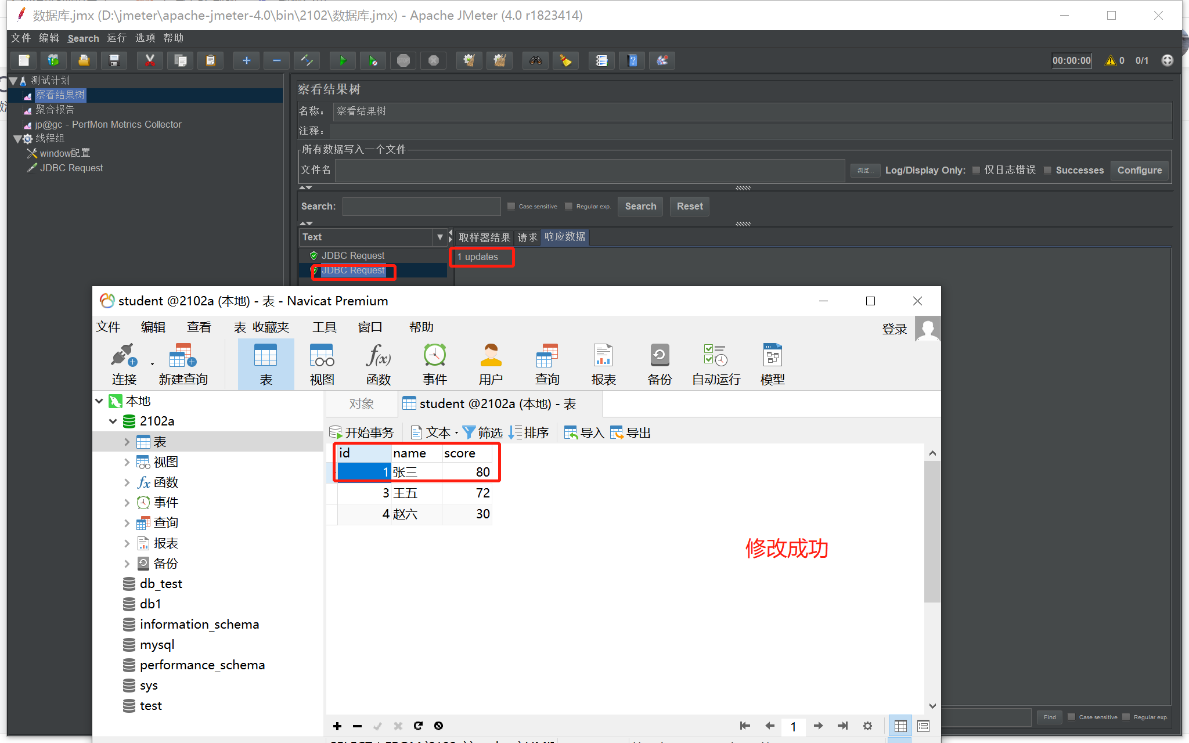Click the JMeter Save disk icon
1189x743 pixels.
pyautogui.click(x=114, y=60)
